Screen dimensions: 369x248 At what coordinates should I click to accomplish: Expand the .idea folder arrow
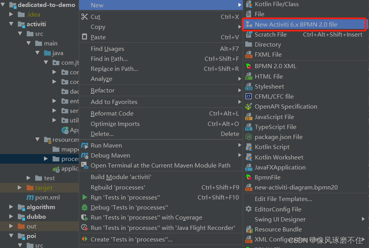tap(11, 14)
